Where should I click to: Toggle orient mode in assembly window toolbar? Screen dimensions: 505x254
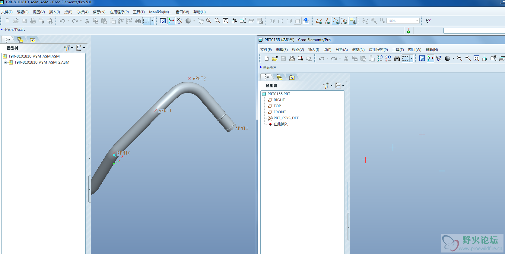[180, 21]
